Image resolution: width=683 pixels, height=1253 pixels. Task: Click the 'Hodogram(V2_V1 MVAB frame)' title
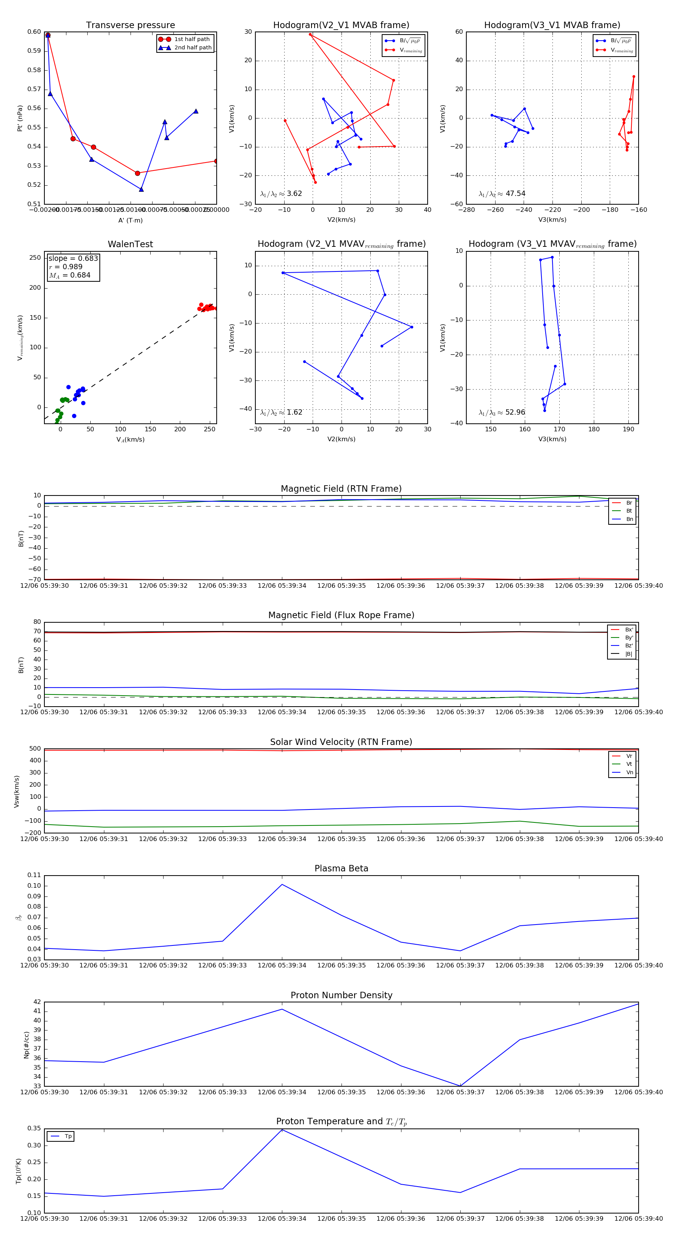(x=341, y=25)
